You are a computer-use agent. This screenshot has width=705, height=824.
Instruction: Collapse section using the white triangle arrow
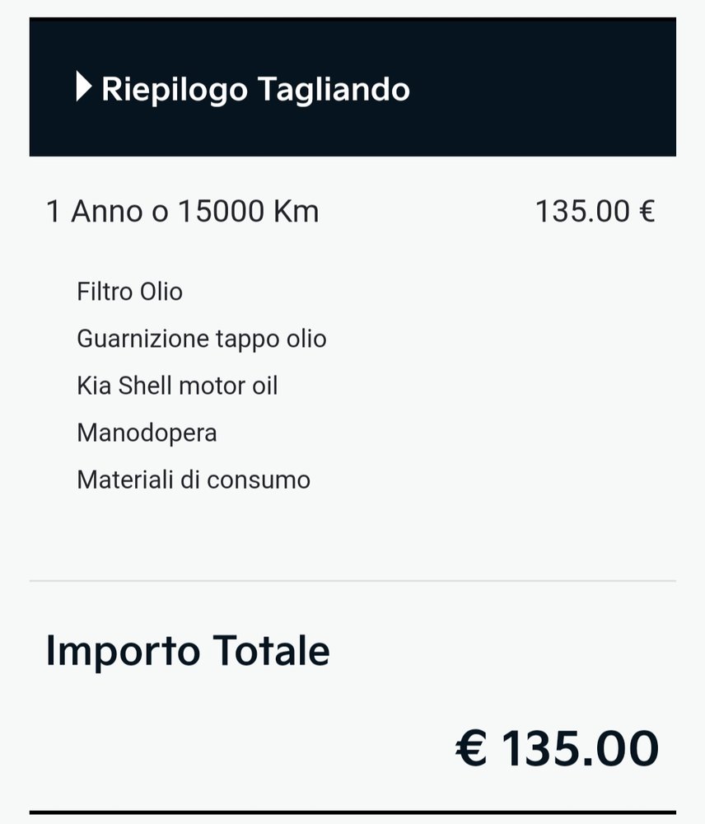[84, 87]
